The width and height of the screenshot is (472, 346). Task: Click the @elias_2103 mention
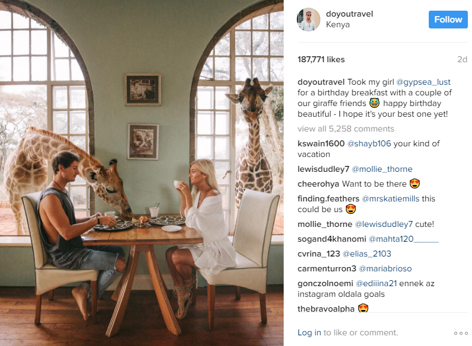coord(367,254)
